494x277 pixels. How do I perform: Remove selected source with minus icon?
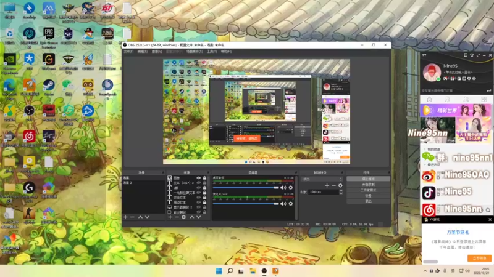[177, 217]
